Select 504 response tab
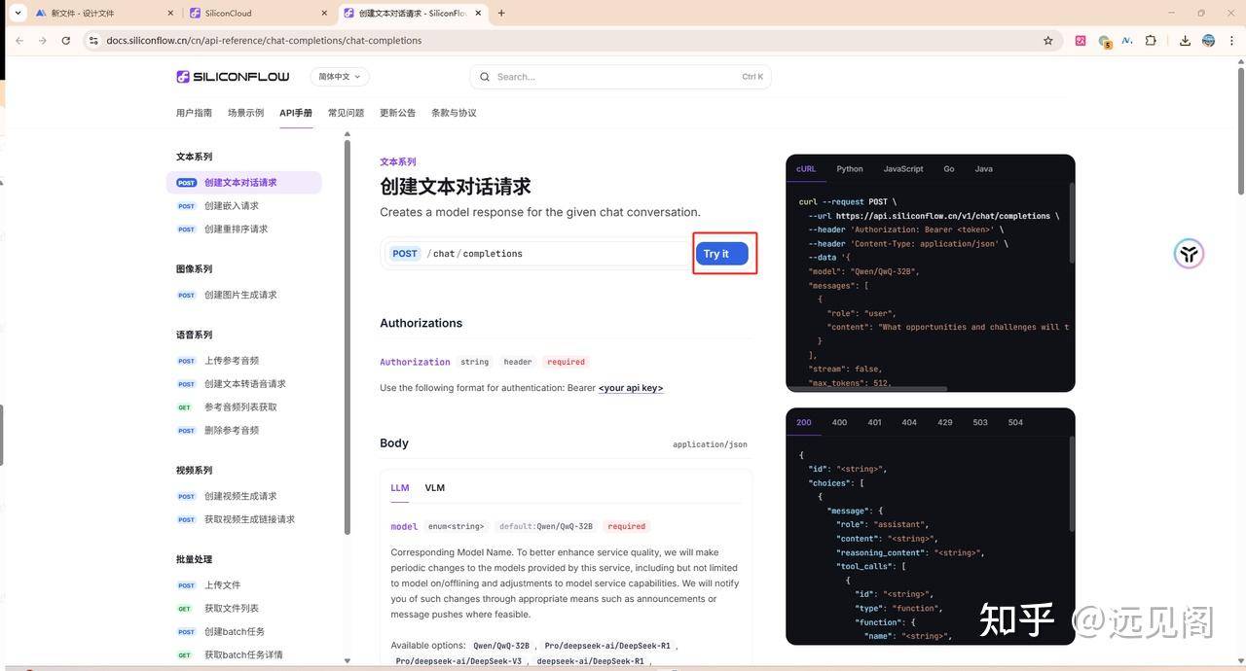Viewport: 1246px width, 671px height. [1015, 423]
